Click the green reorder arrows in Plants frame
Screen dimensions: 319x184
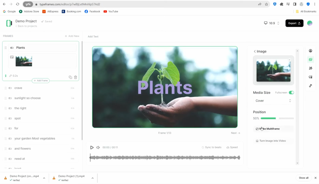(6, 76)
